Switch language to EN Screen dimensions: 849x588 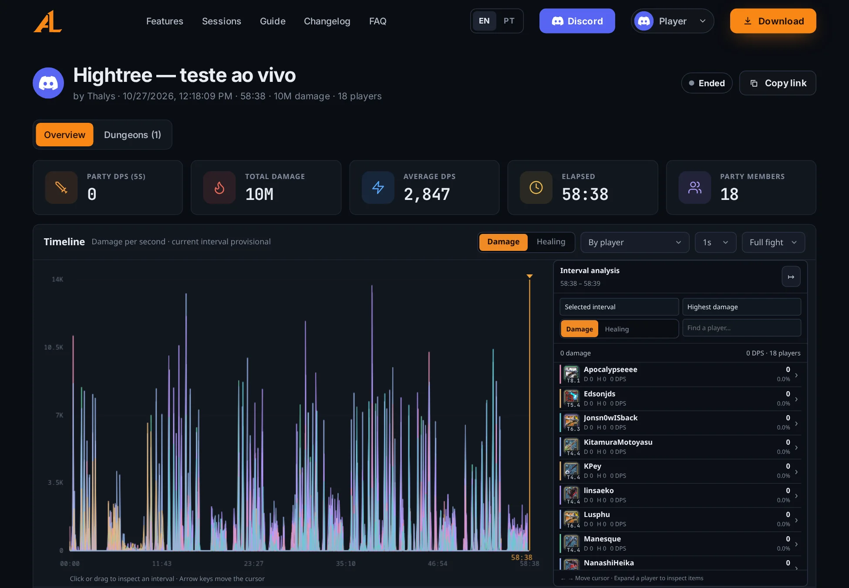point(484,21)
